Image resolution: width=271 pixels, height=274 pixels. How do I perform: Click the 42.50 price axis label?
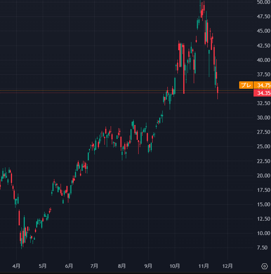pyautogui.click(x=263, y=45)
